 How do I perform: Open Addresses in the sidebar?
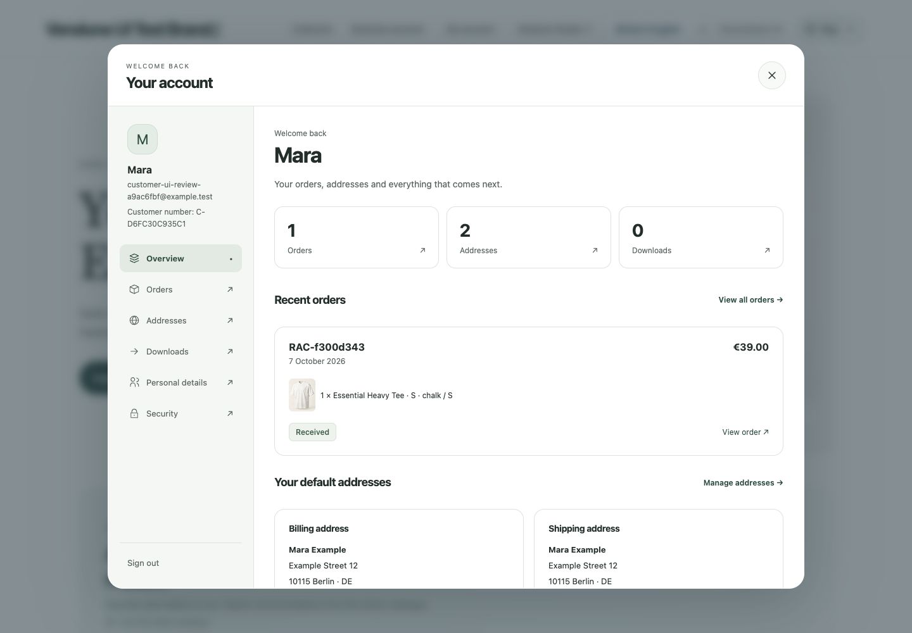tap(180, 320)
